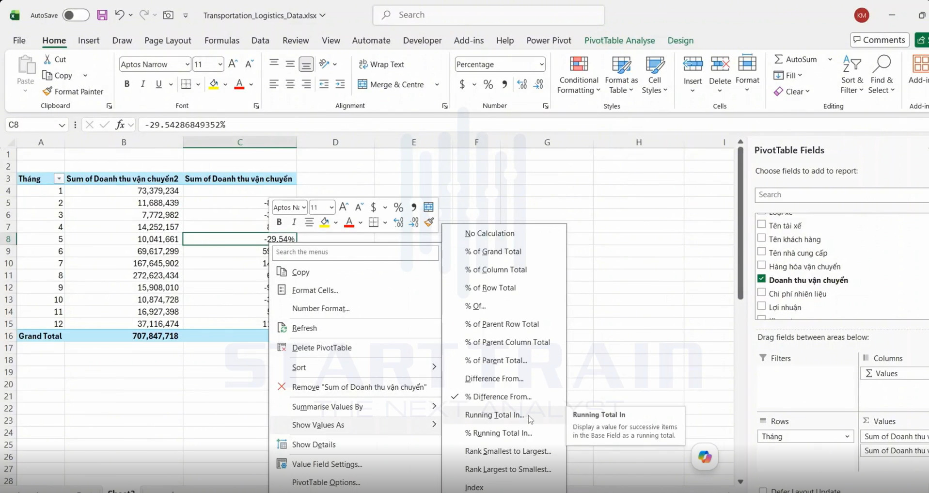This screenshot has width=929, height=493.
Task: Click the Increase Font Size icon in ribbon
Action: click(x=233, y=64)
